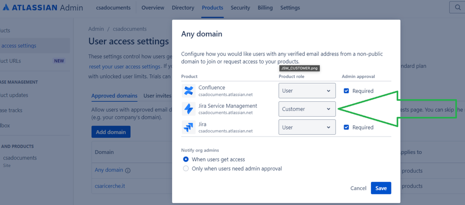Open the Settings tab

pyautogui.click(x=290, y=8)
